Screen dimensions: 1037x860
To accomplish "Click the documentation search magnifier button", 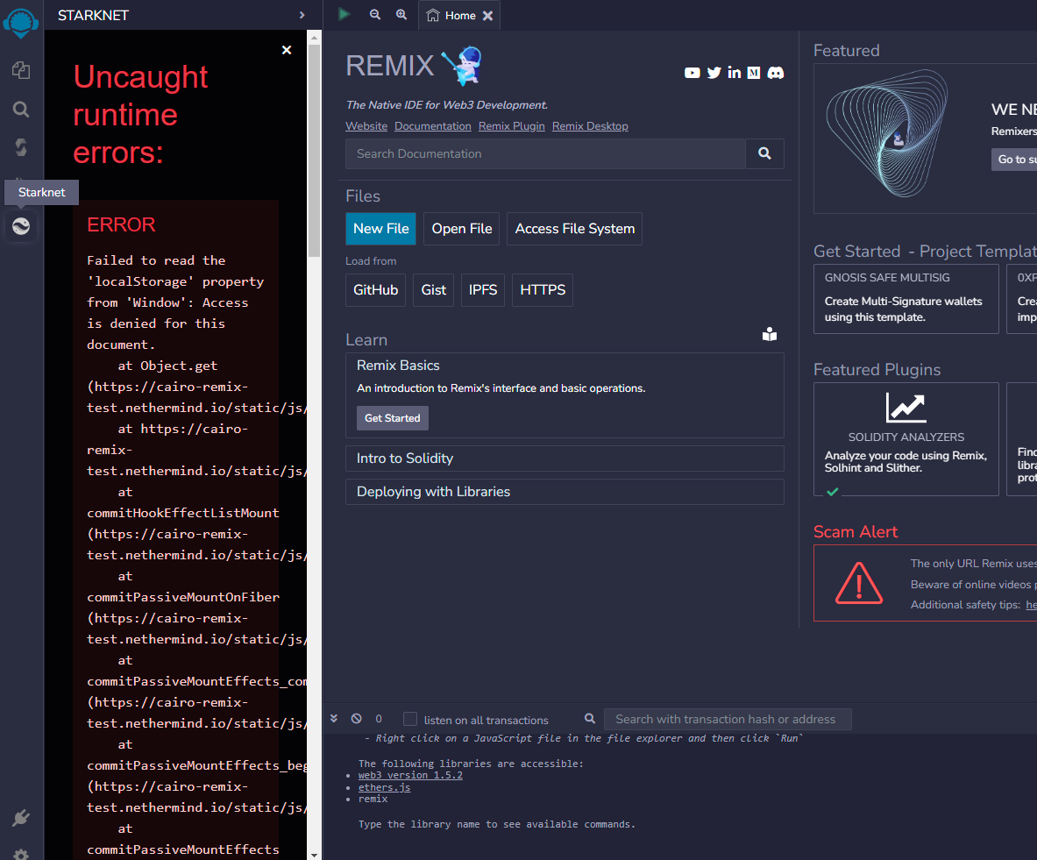I will tap(764, 153).
